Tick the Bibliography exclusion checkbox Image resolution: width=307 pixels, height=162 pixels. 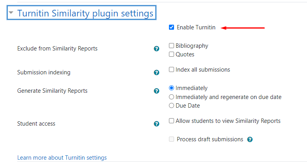(172, 46)
